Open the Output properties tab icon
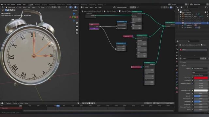Screen dimensions: 209x117 (x=177, y=52)
